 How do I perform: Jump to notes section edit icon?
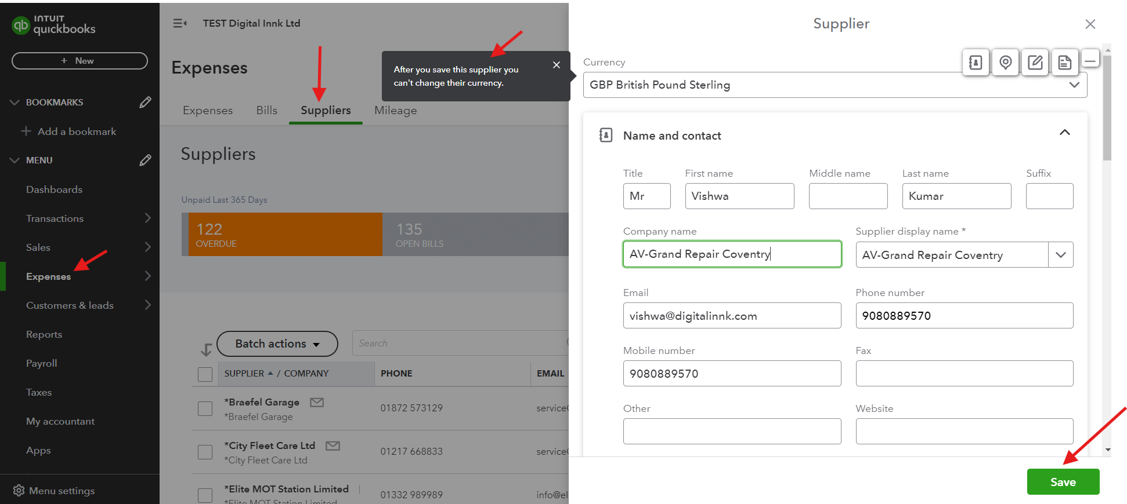[x=1035, y=62]
